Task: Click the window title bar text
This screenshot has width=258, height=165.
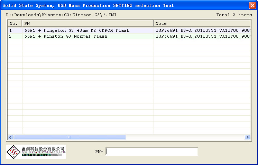Action: pos(88,5)
